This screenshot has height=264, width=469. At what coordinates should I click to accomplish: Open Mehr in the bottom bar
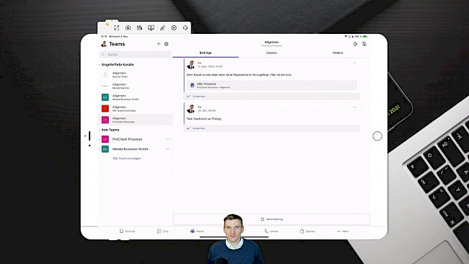(x=343, y=231)
